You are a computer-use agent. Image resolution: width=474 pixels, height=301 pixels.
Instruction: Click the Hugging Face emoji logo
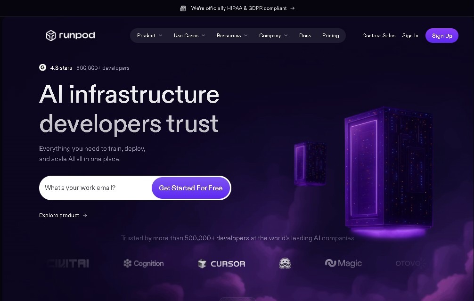pyautogui.click(x=285, y=263)
